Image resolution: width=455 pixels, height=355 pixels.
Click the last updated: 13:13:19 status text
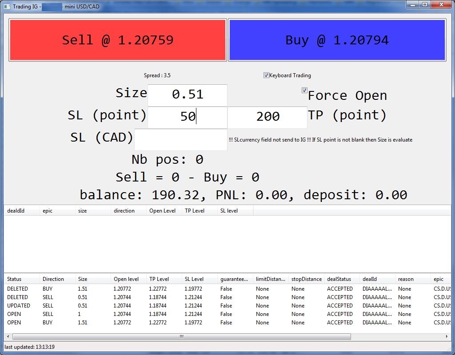click(x=30, y=347)
